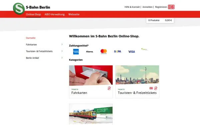Open Hilfe & Kontakt link

132,7
